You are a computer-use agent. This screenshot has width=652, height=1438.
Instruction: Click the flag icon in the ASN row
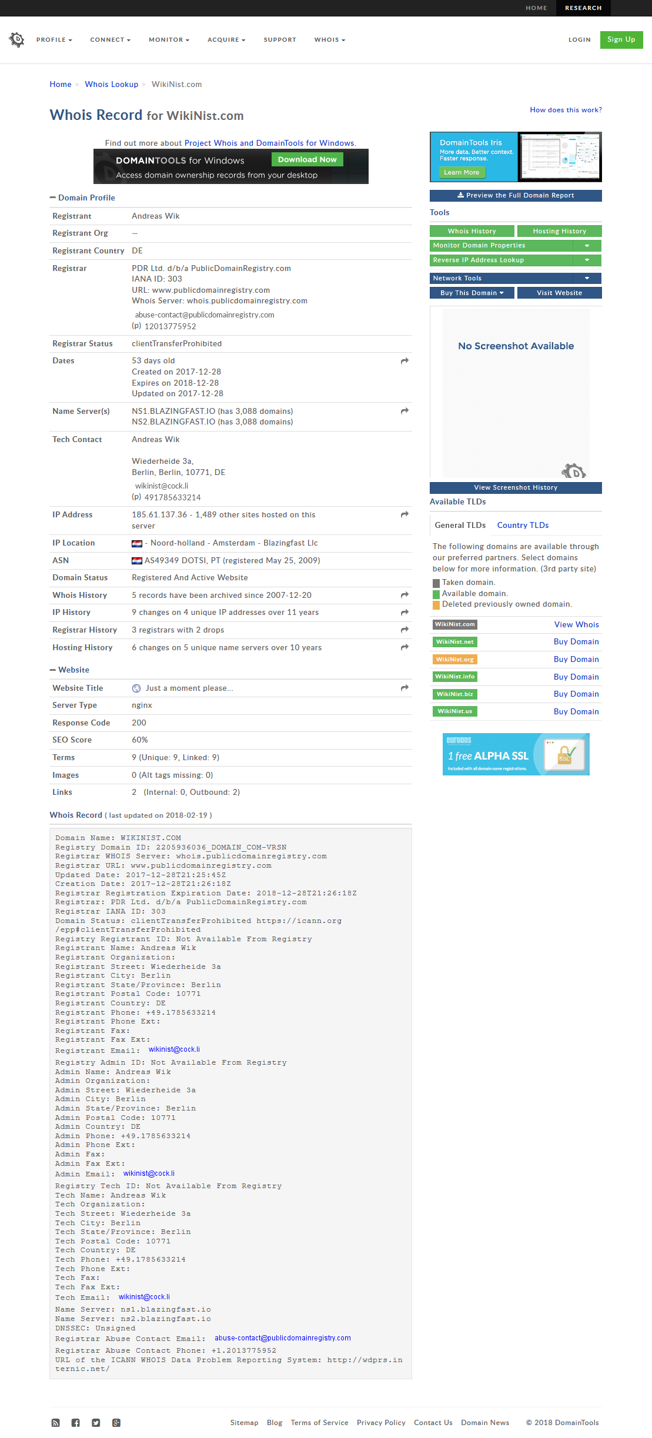pyautogui.click(x=137, y=561)
